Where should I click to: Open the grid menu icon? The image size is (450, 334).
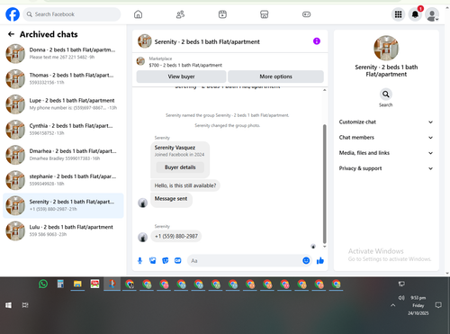coord(398,14)
